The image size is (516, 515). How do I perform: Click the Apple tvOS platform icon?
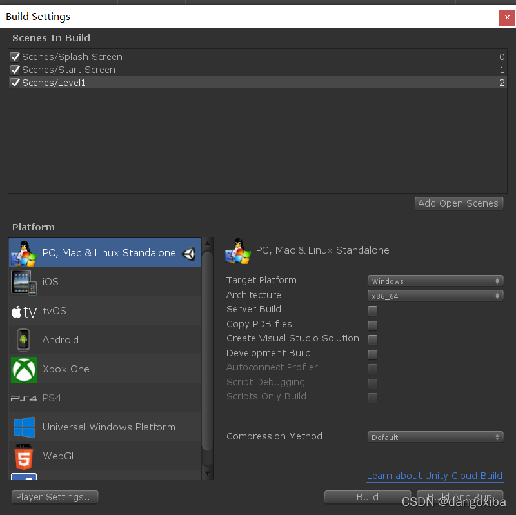[x=24, y=311]
